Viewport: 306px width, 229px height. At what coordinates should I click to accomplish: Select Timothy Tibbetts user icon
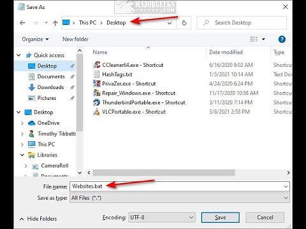point(31,134)
